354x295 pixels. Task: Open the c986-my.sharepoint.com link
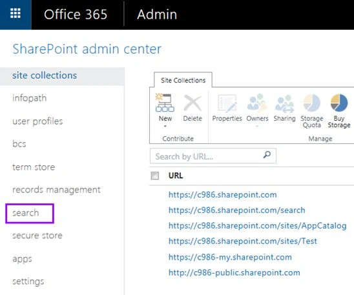pos(230,257)
